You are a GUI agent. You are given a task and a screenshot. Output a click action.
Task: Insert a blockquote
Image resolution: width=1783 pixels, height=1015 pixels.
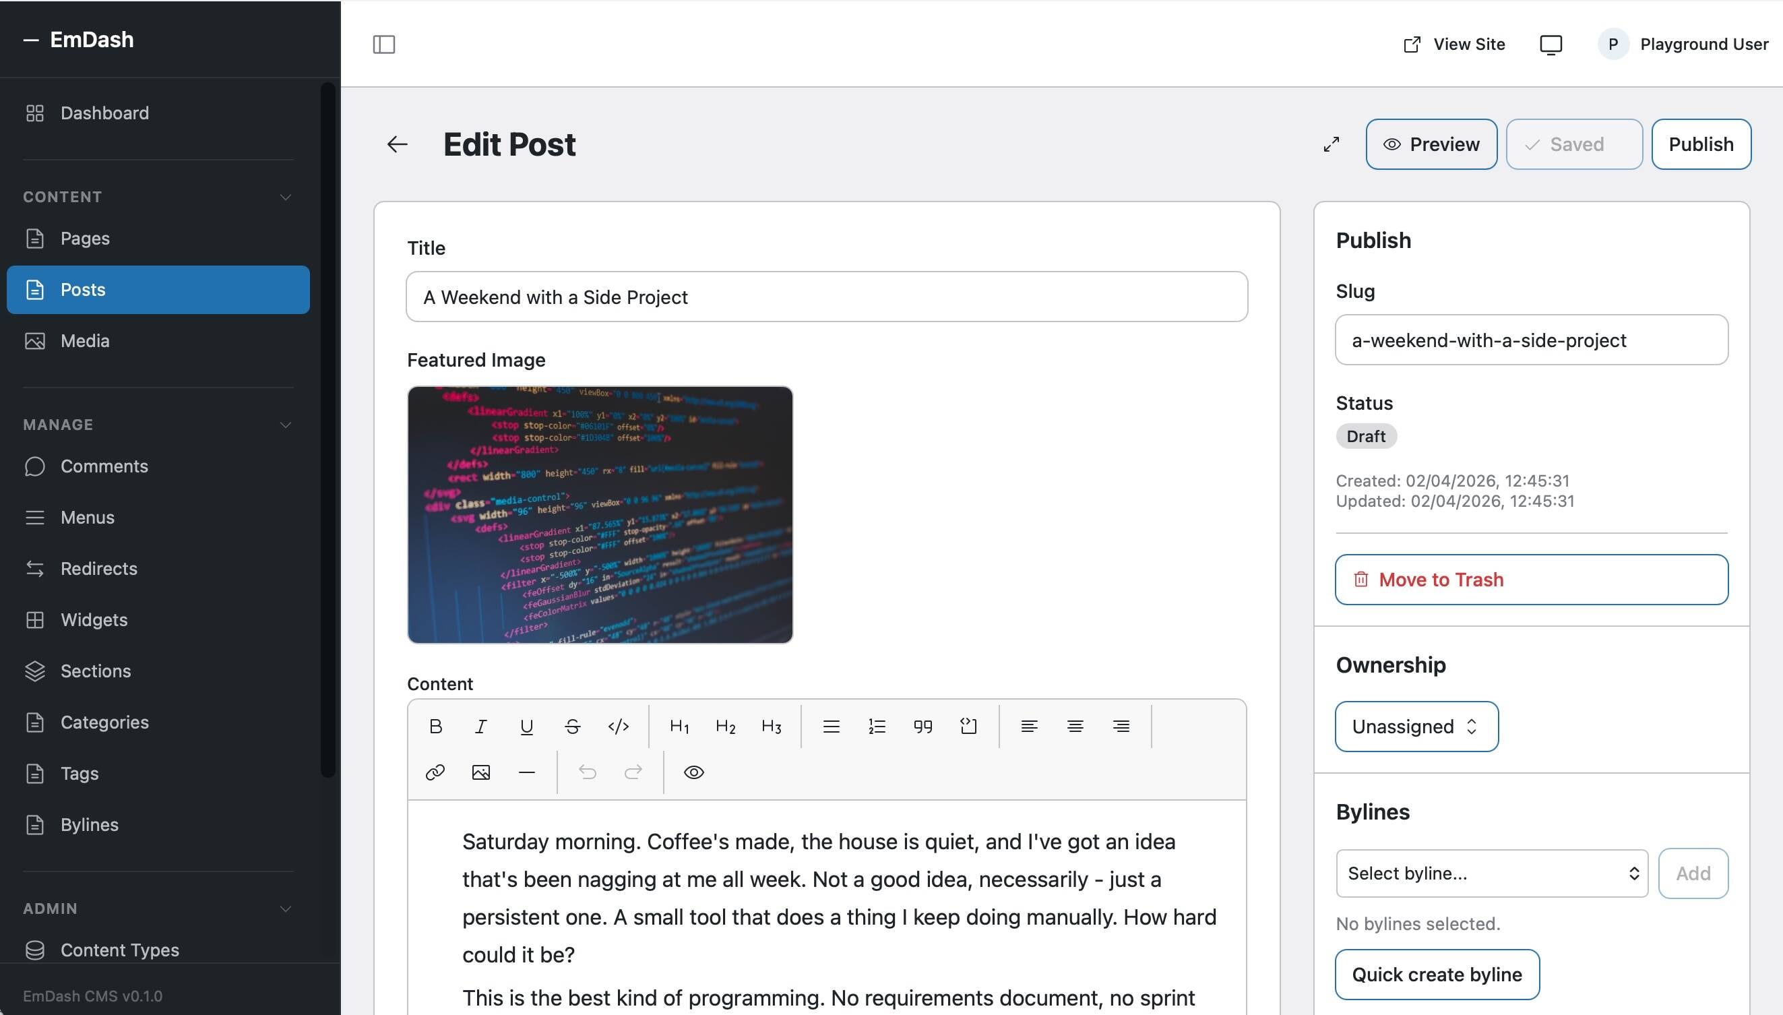tap(922, 726)
